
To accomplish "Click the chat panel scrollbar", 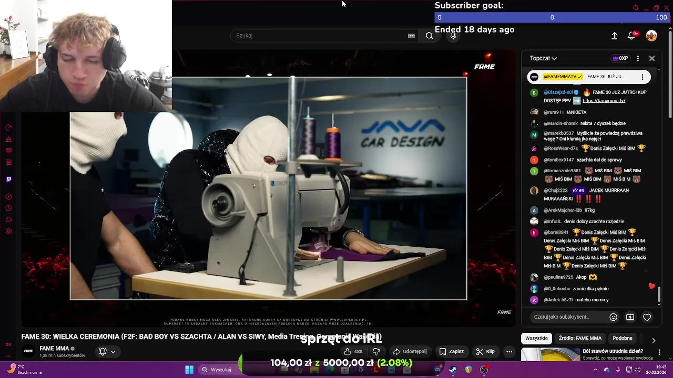I will [659, 294].
